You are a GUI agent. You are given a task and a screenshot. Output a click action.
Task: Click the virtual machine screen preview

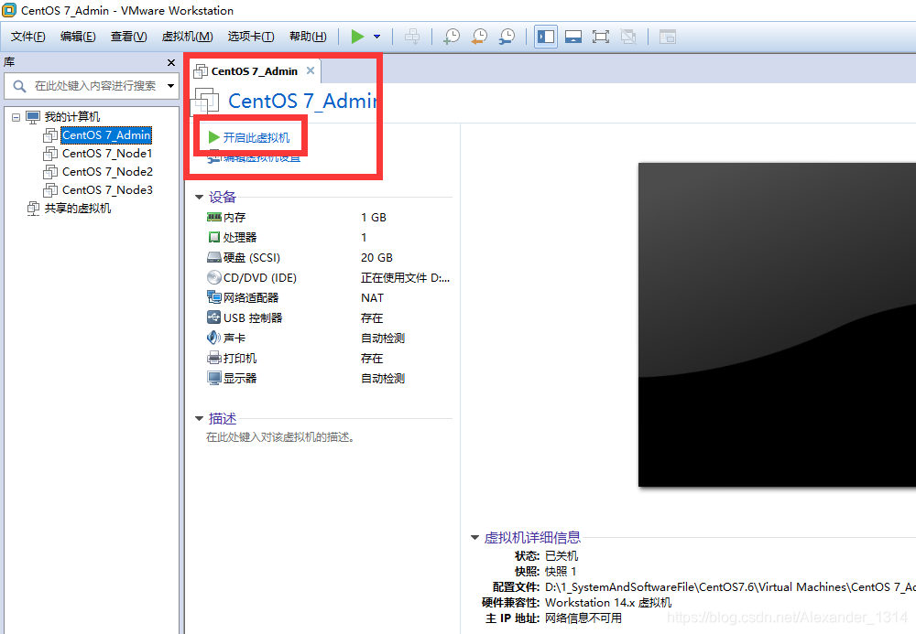pos(777,324)
